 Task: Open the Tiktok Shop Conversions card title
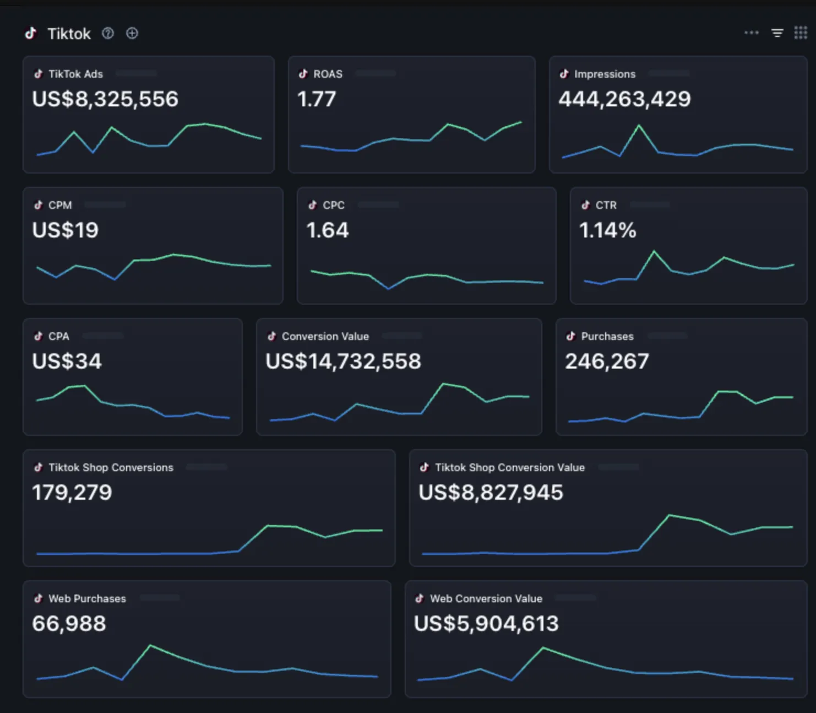click(x=111, y=467)
